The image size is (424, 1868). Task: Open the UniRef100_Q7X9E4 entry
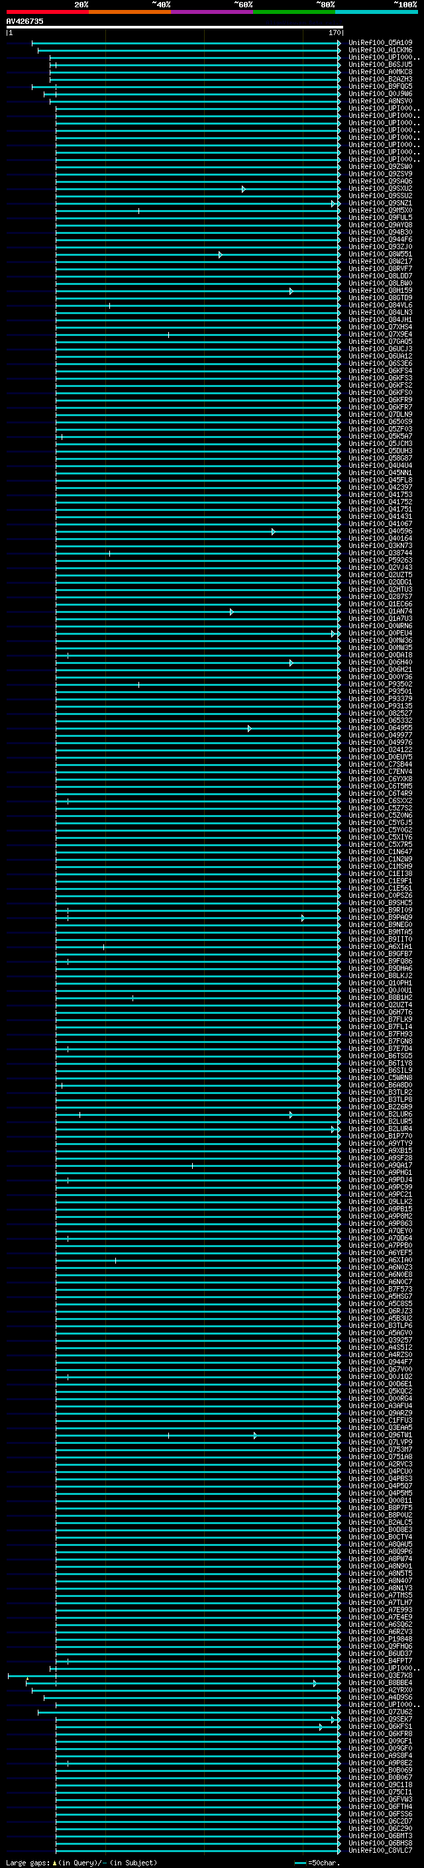[380, 334]
